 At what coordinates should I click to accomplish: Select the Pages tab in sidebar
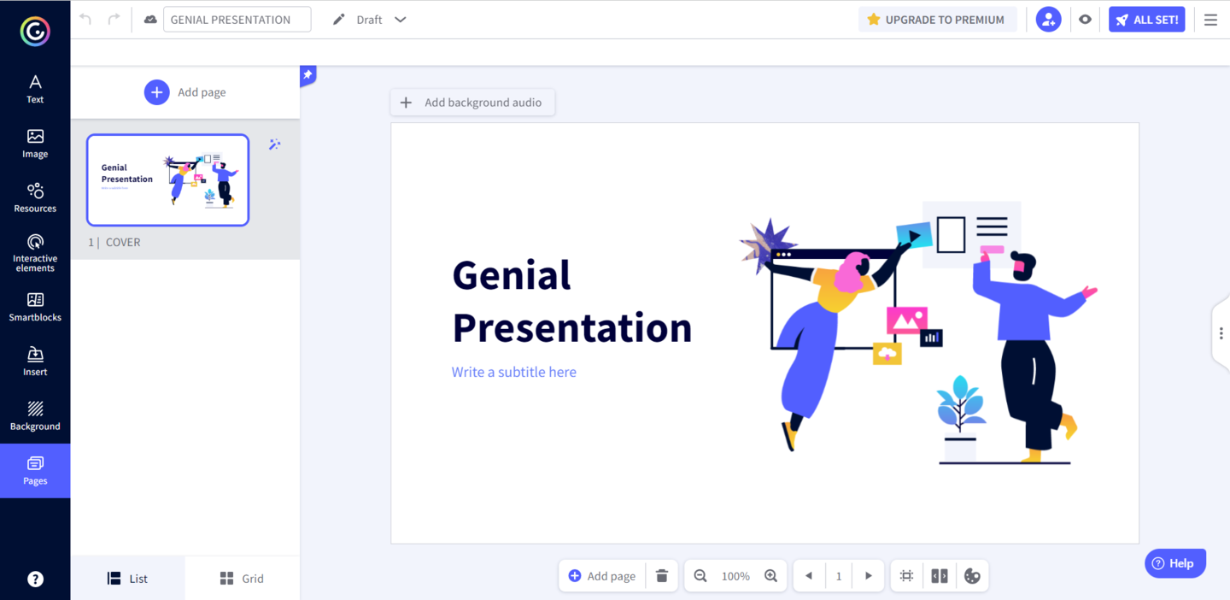[x=35, y=470]
